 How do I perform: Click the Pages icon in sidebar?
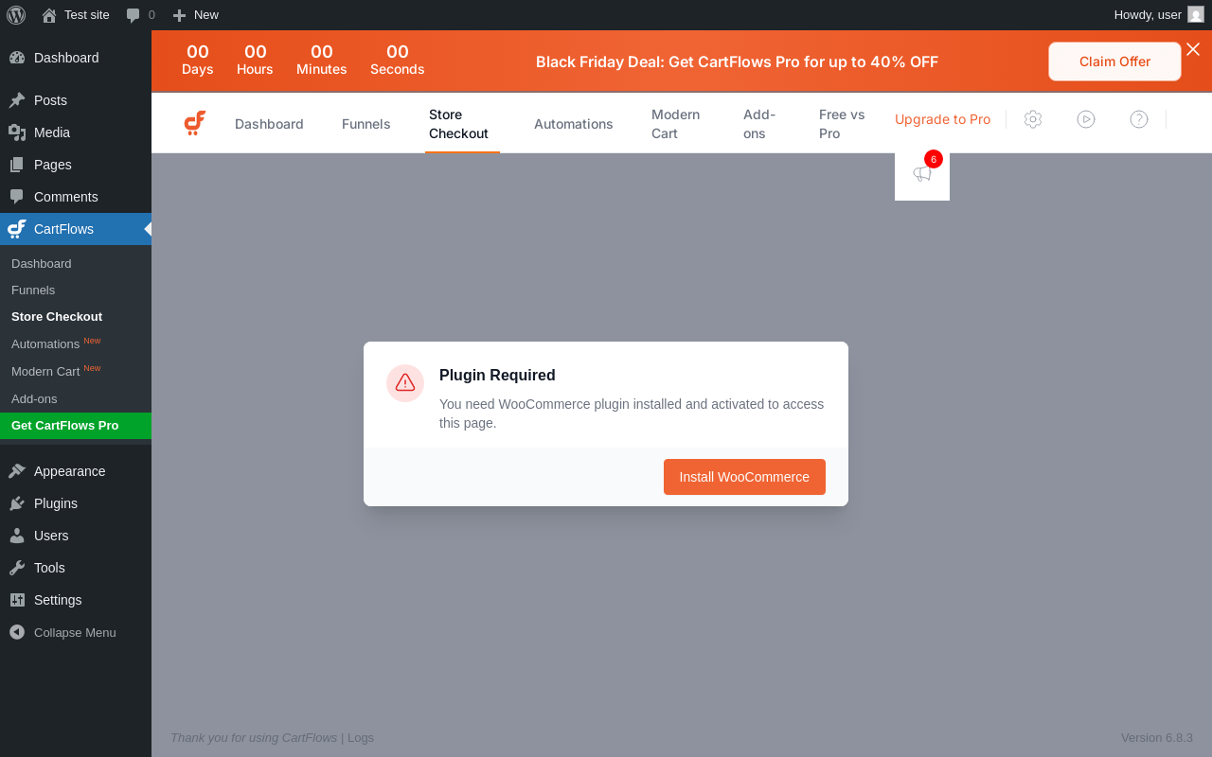pyautogui.click(x=17, y=165)
